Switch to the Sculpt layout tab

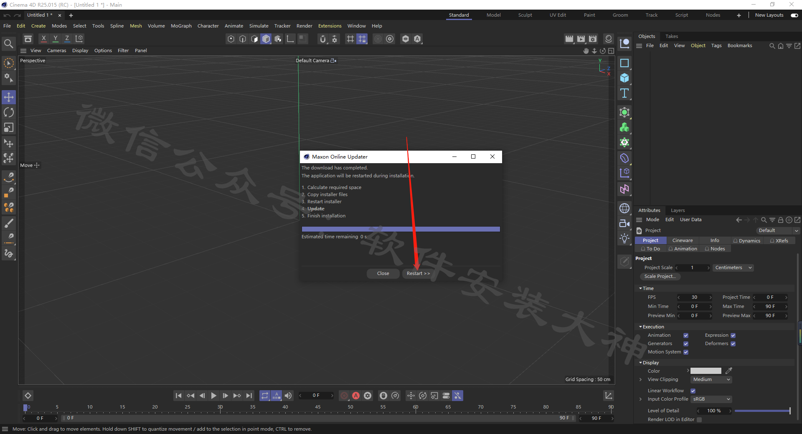point(525,15)
